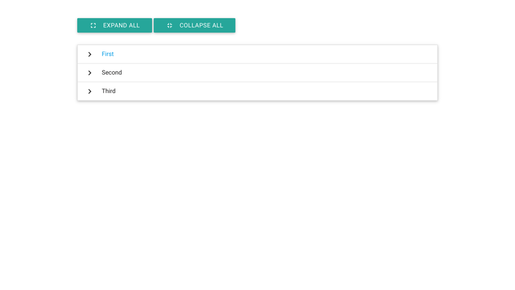Viewport: 515px width, 290px height.
Task: Click the chevron arrow beside Third
Action: (90, 91)
